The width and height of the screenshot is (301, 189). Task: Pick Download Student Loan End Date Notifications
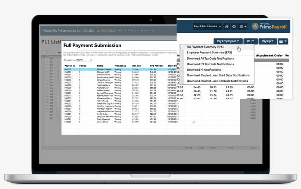coord(217,81)
